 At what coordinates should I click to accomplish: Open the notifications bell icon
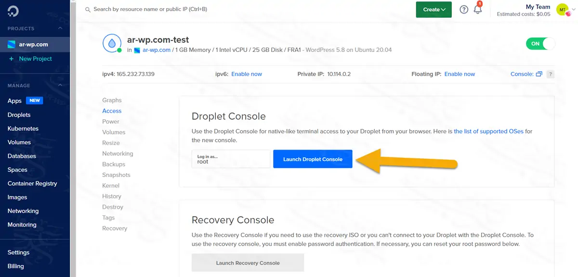click(x=478, y=10)
